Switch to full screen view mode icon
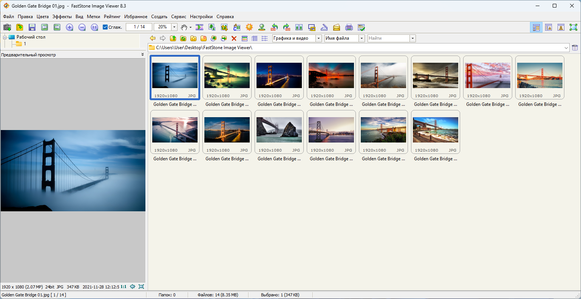This screenshot has width=581, height=299. (x=573, y=27)
